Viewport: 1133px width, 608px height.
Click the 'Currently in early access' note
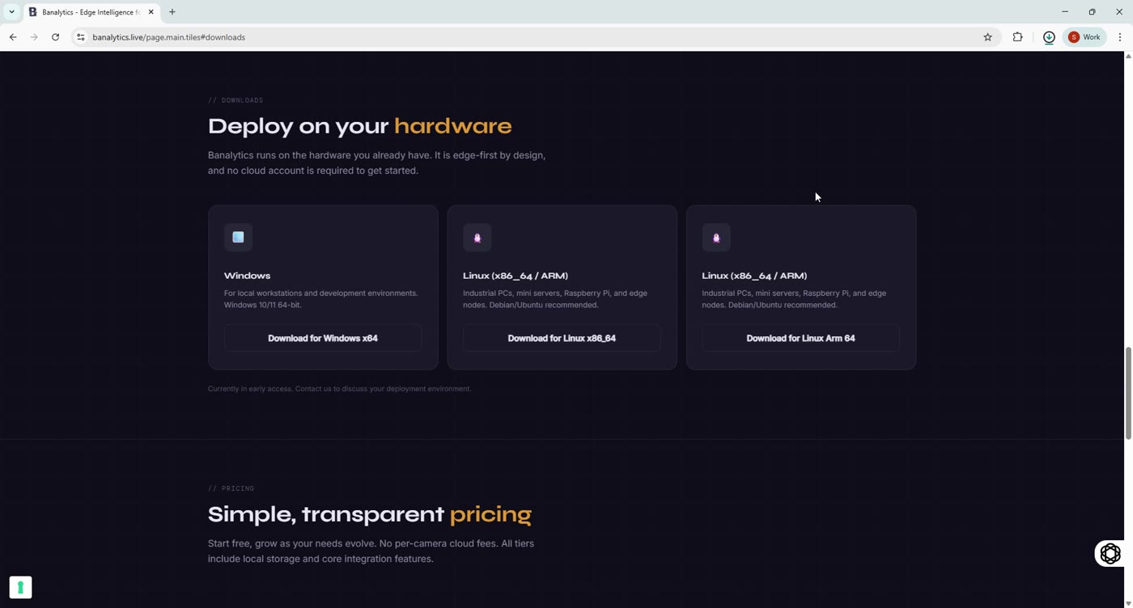tap(339, 389)
